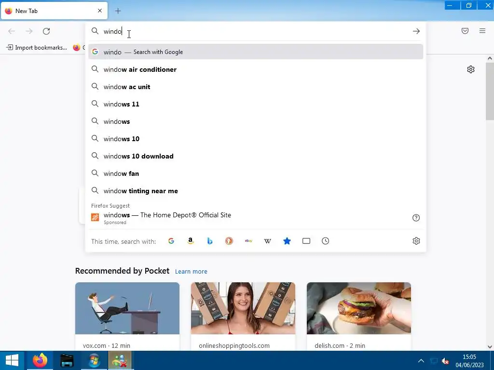This screenshot has height=370, width=494.
Task: Open the third taskbar app icon
Action: pyautogui.click(x=67, y=360)
